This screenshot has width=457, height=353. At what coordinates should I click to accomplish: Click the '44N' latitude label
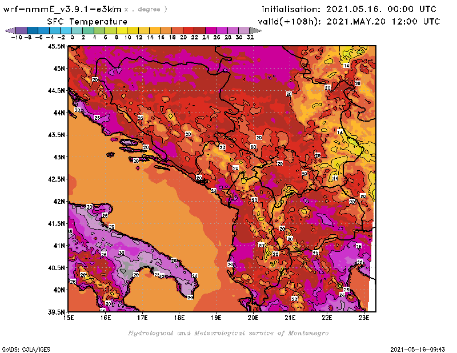coord(59,113)
